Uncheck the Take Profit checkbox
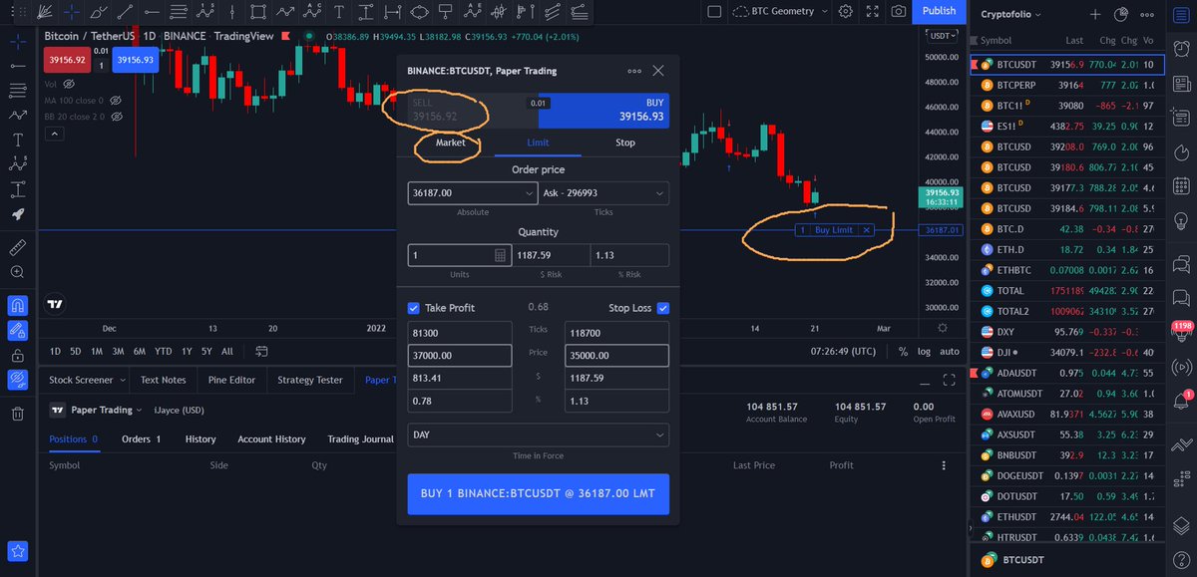 click(x=414, y=308)
